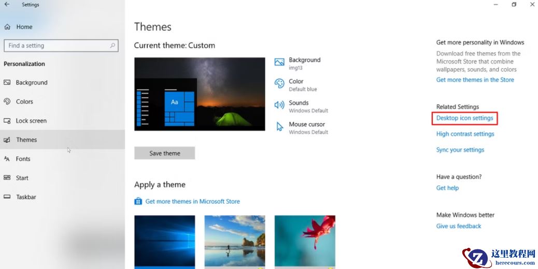Image resolution: width=538 pixels, height=269 pixels.
Task: Click Get more themes in the Store link
Action: tap(475, 80)
